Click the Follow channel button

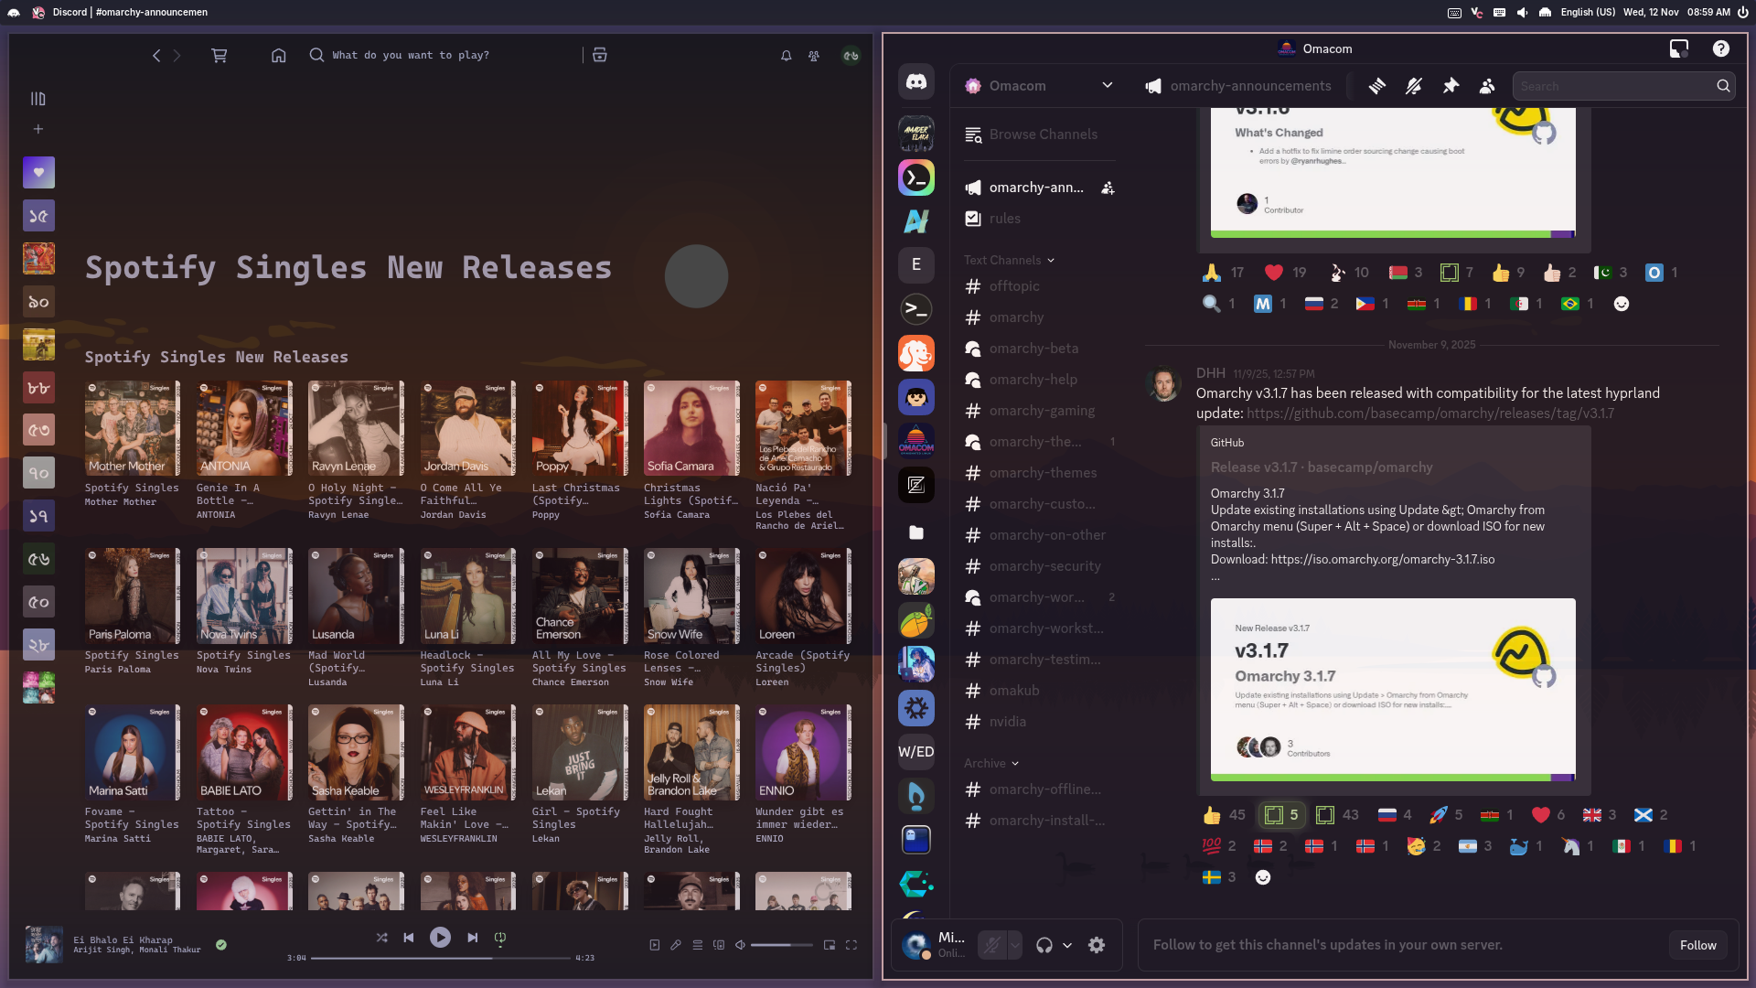point(1697,945)
